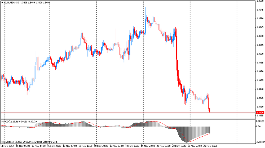265x148 pixels.
Task: Click the 20 Nov 23:00 time label
Action: [195, 146]
